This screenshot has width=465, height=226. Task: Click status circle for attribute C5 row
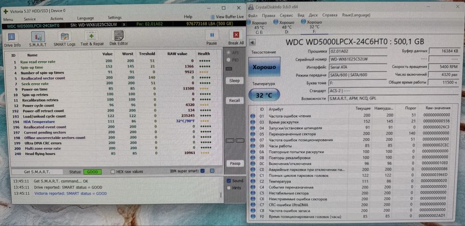click(x=252, y=193)
